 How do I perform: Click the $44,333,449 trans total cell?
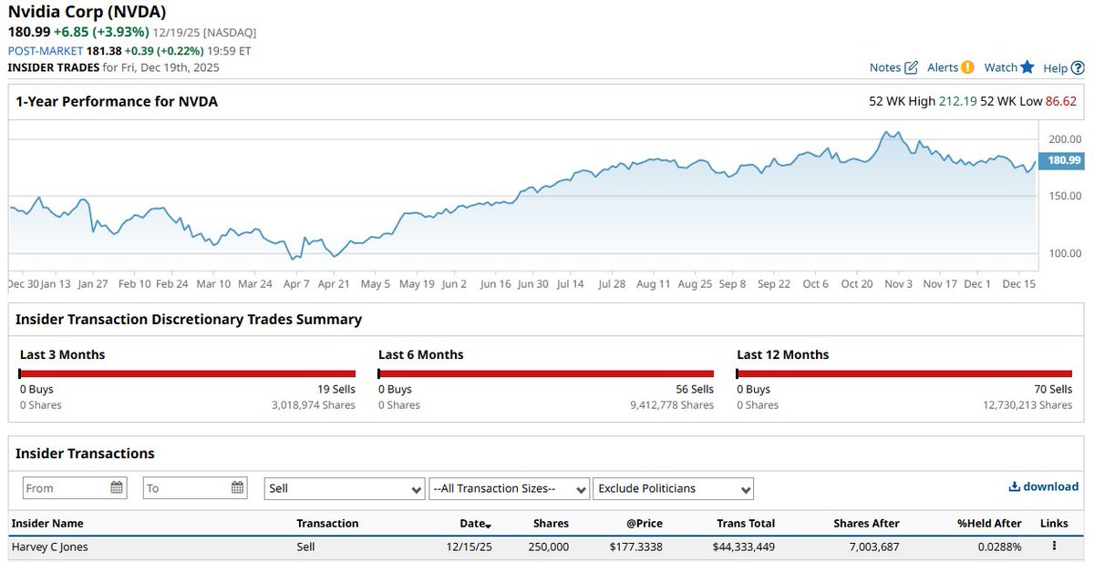tap(744, 547)
